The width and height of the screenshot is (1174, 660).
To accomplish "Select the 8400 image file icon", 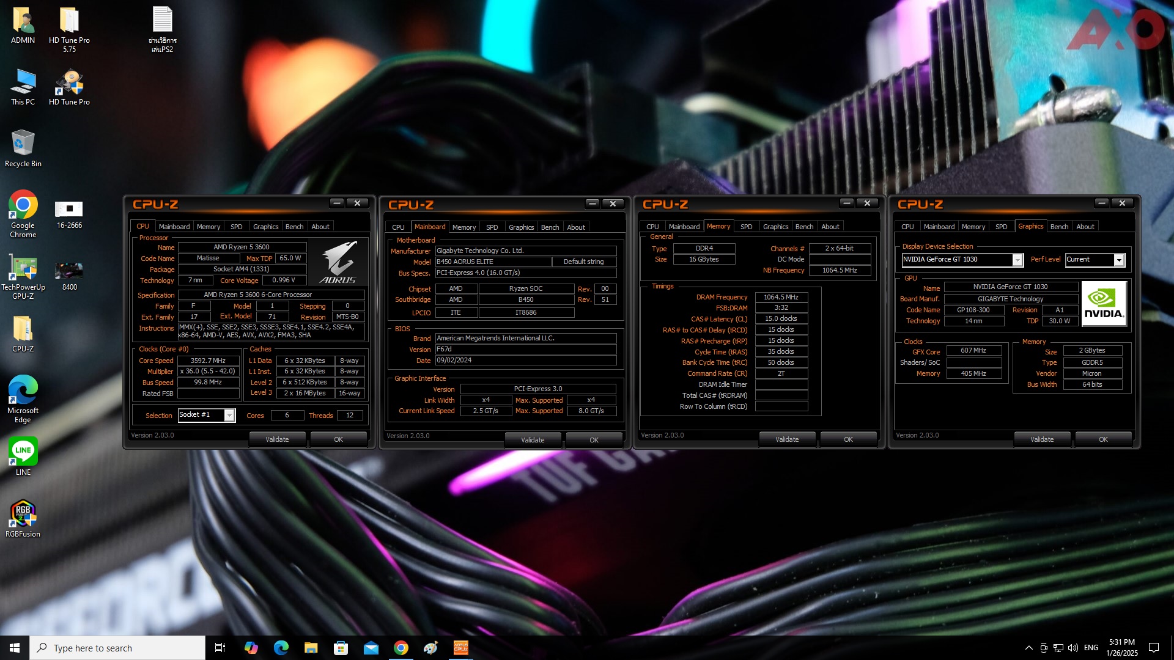I will [x=69, y=276].
